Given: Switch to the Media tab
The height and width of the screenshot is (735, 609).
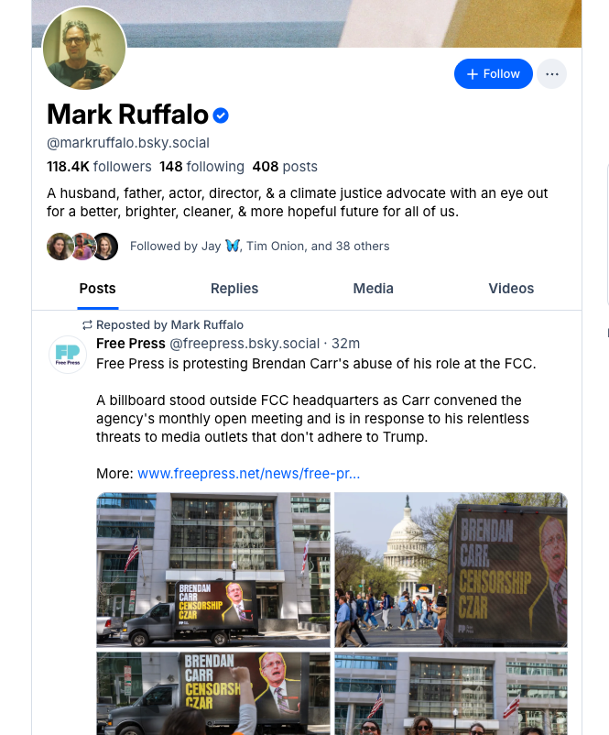Looking at the screenshot, I should point(374,288).
